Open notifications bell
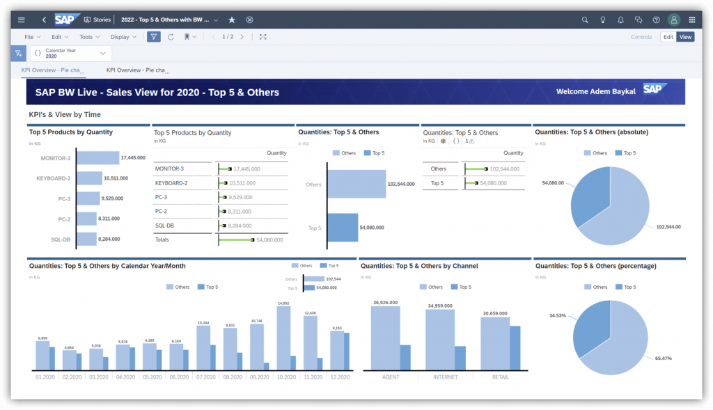Image resolution: width=713 pixels, height=410 pixels. tap(620, 20)
